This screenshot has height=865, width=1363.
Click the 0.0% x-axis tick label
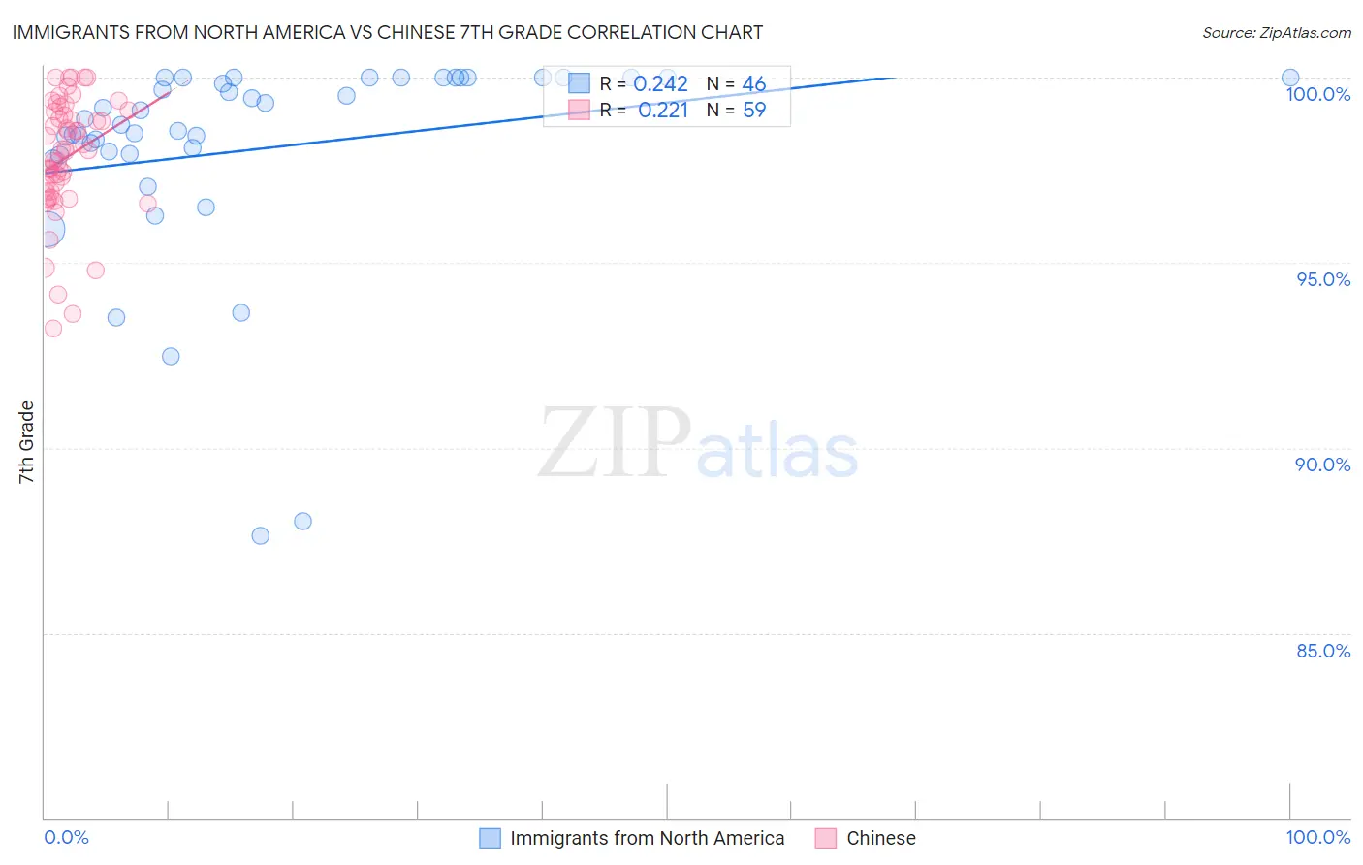(x=66, y=837)
